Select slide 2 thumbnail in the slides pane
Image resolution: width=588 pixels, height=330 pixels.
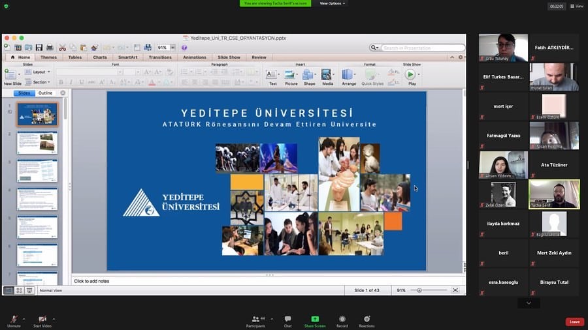(37, 143)
